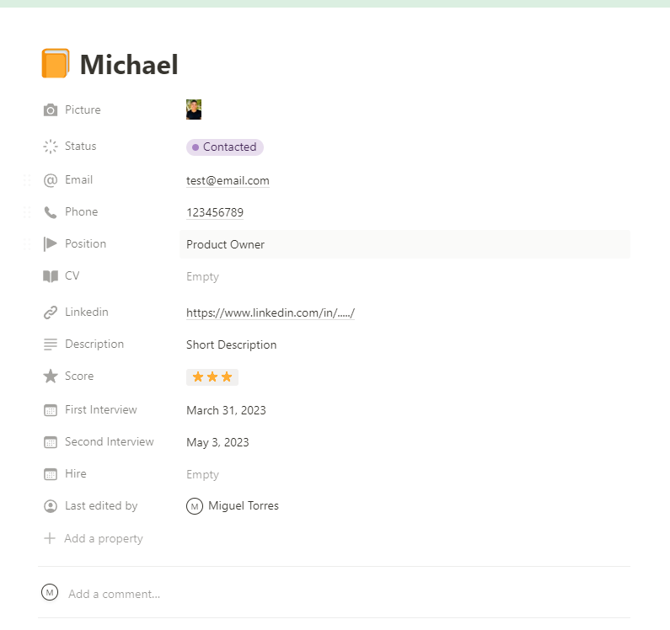
Task: Click the link icon beside Linkedin
Action: 51,312
